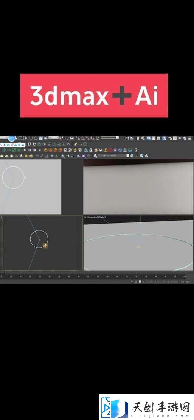
Task: Click the Selection Lock toggle in status bar
Action: coord(136,282)
